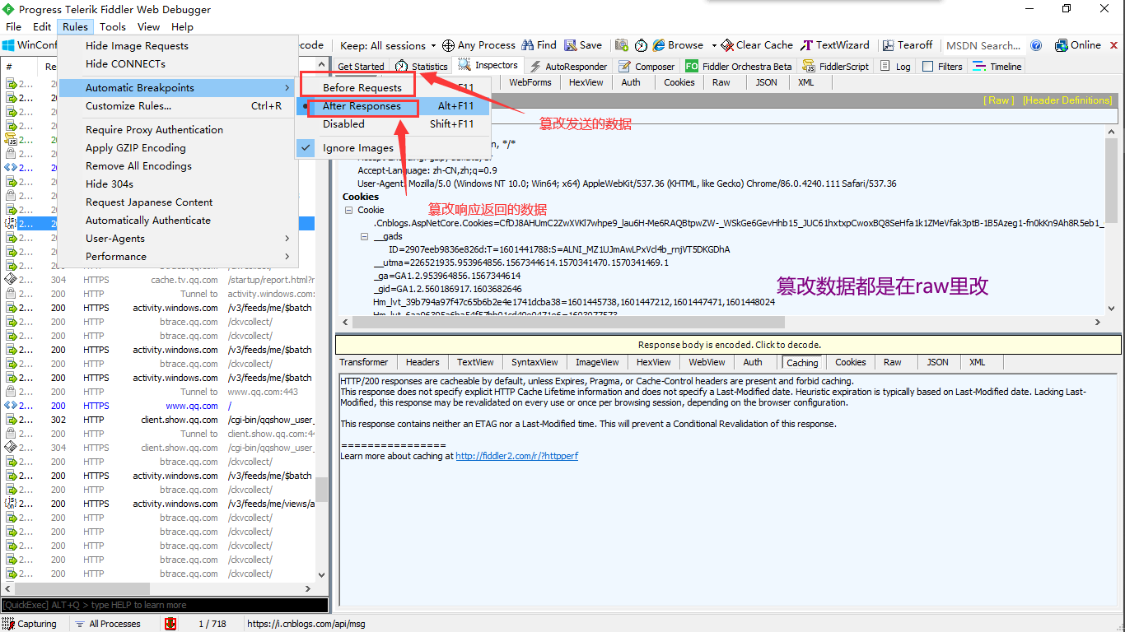Image resolution: width=1125 pixels, height=632 pixels.
Task: Click the QuickExec command input box
Action: (165, 605)
